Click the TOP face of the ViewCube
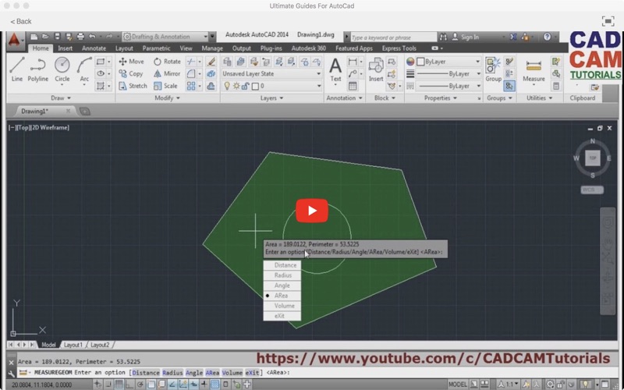 (593, 158)
